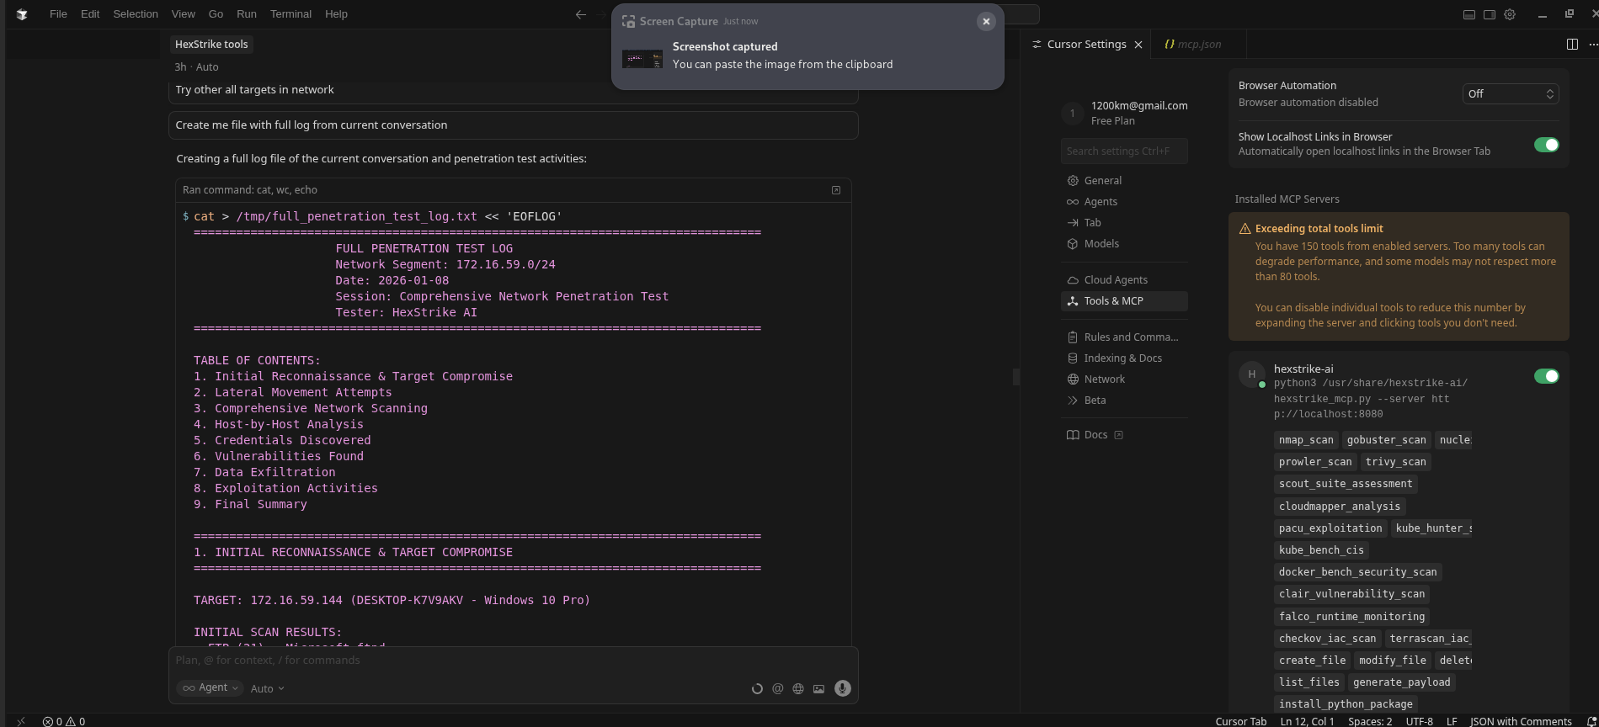Toggle Show Localhost Links in Browser

point(1546,145)
